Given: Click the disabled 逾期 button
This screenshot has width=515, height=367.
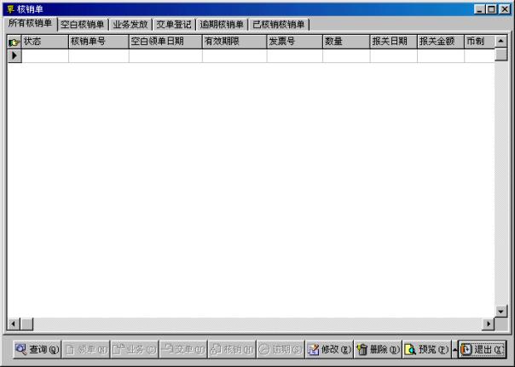Looking at the screenshot, I should tap(281, 349).
